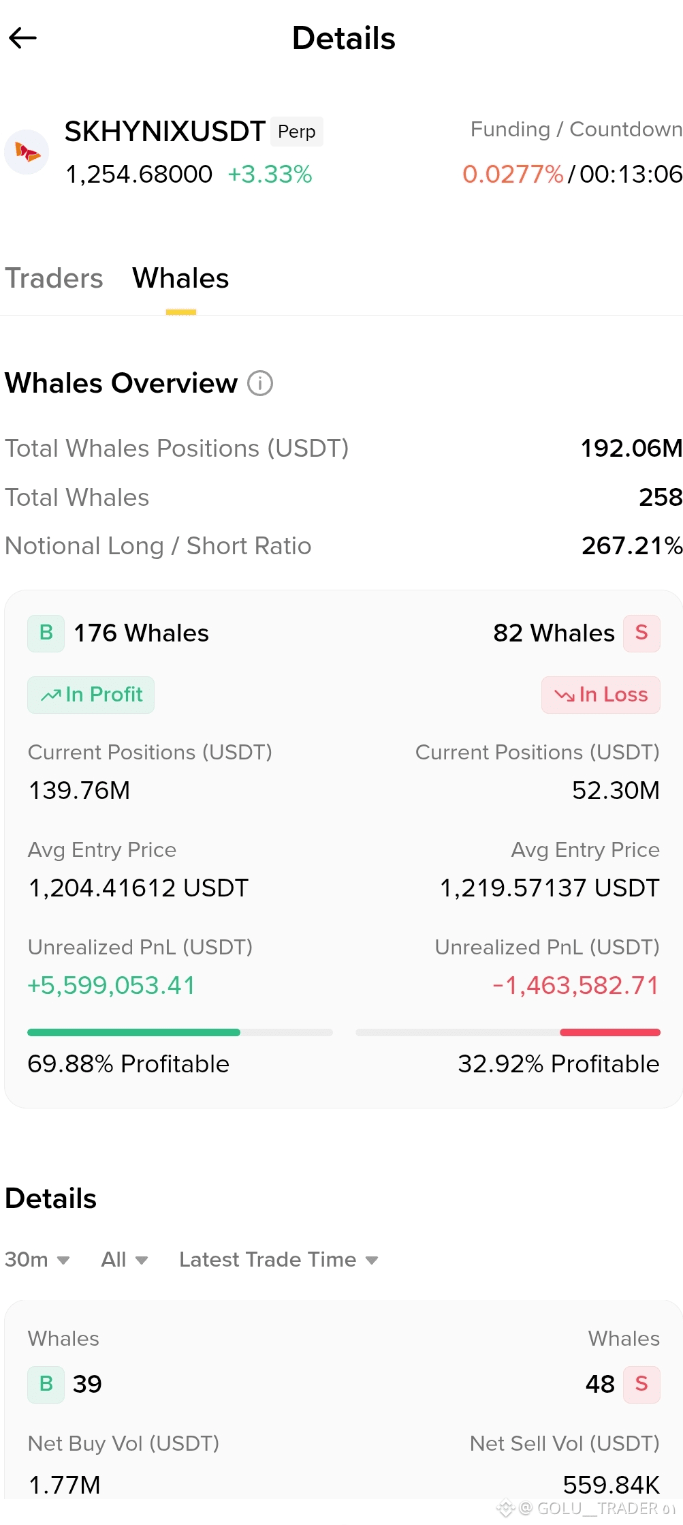Screen dimensions: 683x1525
Task: Tap the red S badge beside 82 Whales
Action: 641,633
